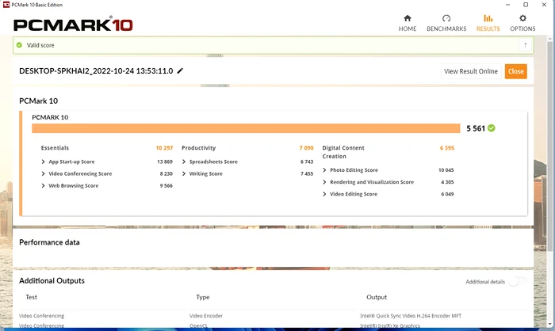Viewport: 555px width, 331px height.
Task: Click the Output column header
Action: pyautogui.click(x=377, y=297)
